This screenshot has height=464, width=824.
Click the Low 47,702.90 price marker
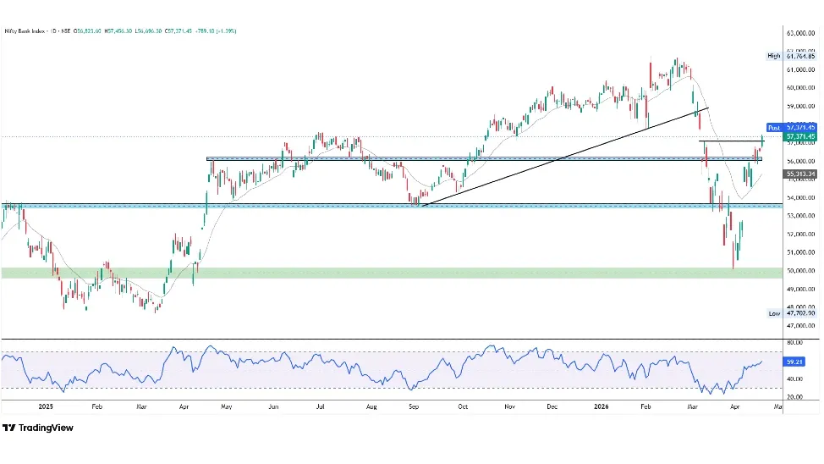(791, 313)
